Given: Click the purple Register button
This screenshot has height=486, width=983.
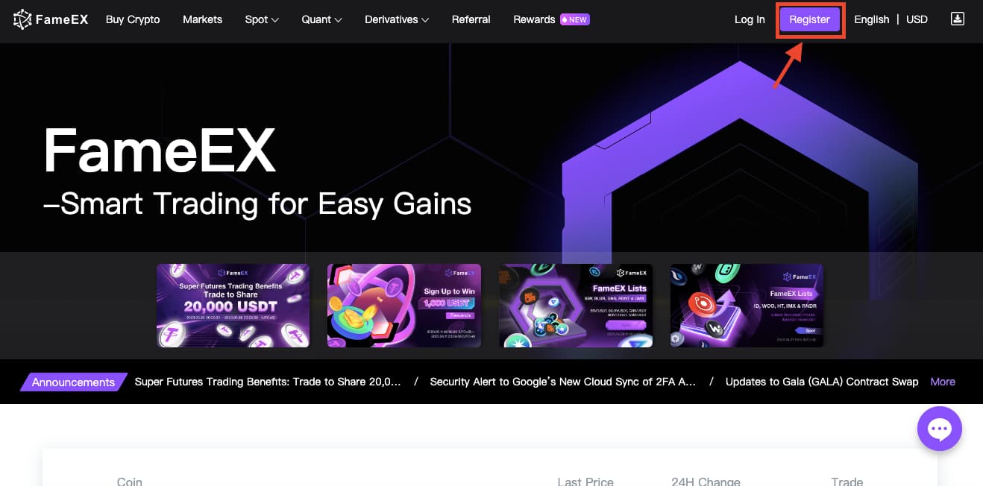Looking at the screenshot, I should [x=810, y=19].
